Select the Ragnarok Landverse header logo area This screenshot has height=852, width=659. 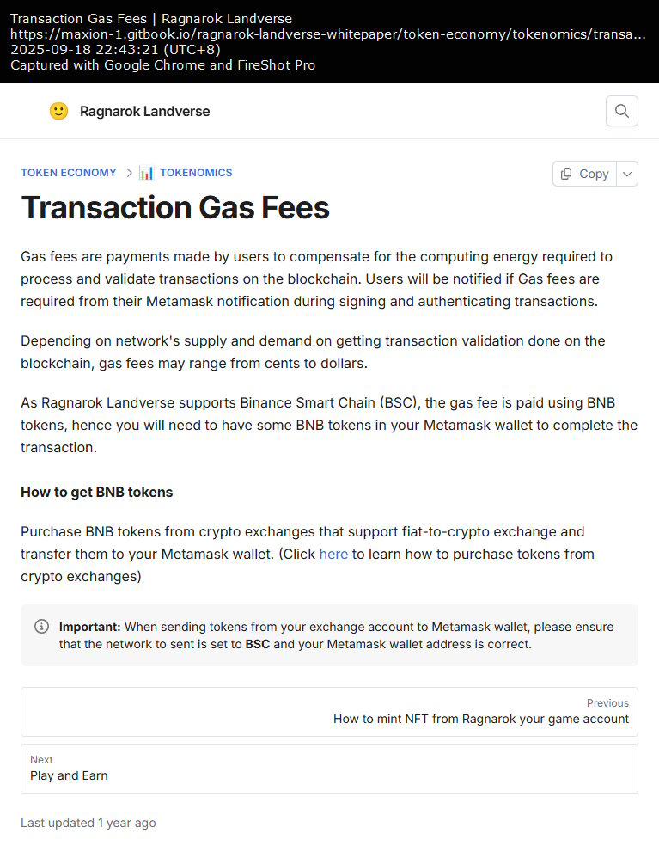click(x=129, y=111)
